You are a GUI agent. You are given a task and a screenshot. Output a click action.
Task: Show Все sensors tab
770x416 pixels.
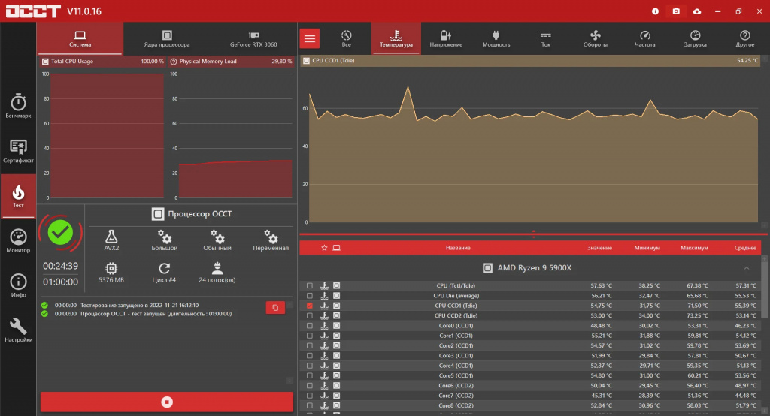click(346, 38)
